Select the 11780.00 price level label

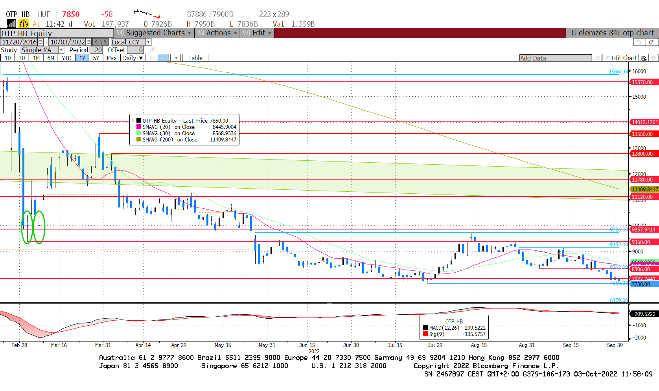coord(644,180)
